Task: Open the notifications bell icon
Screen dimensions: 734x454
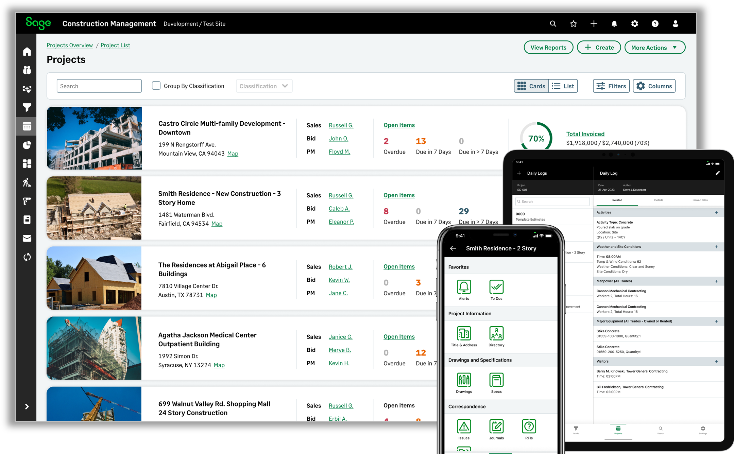Action: click(x=614, y=24)
